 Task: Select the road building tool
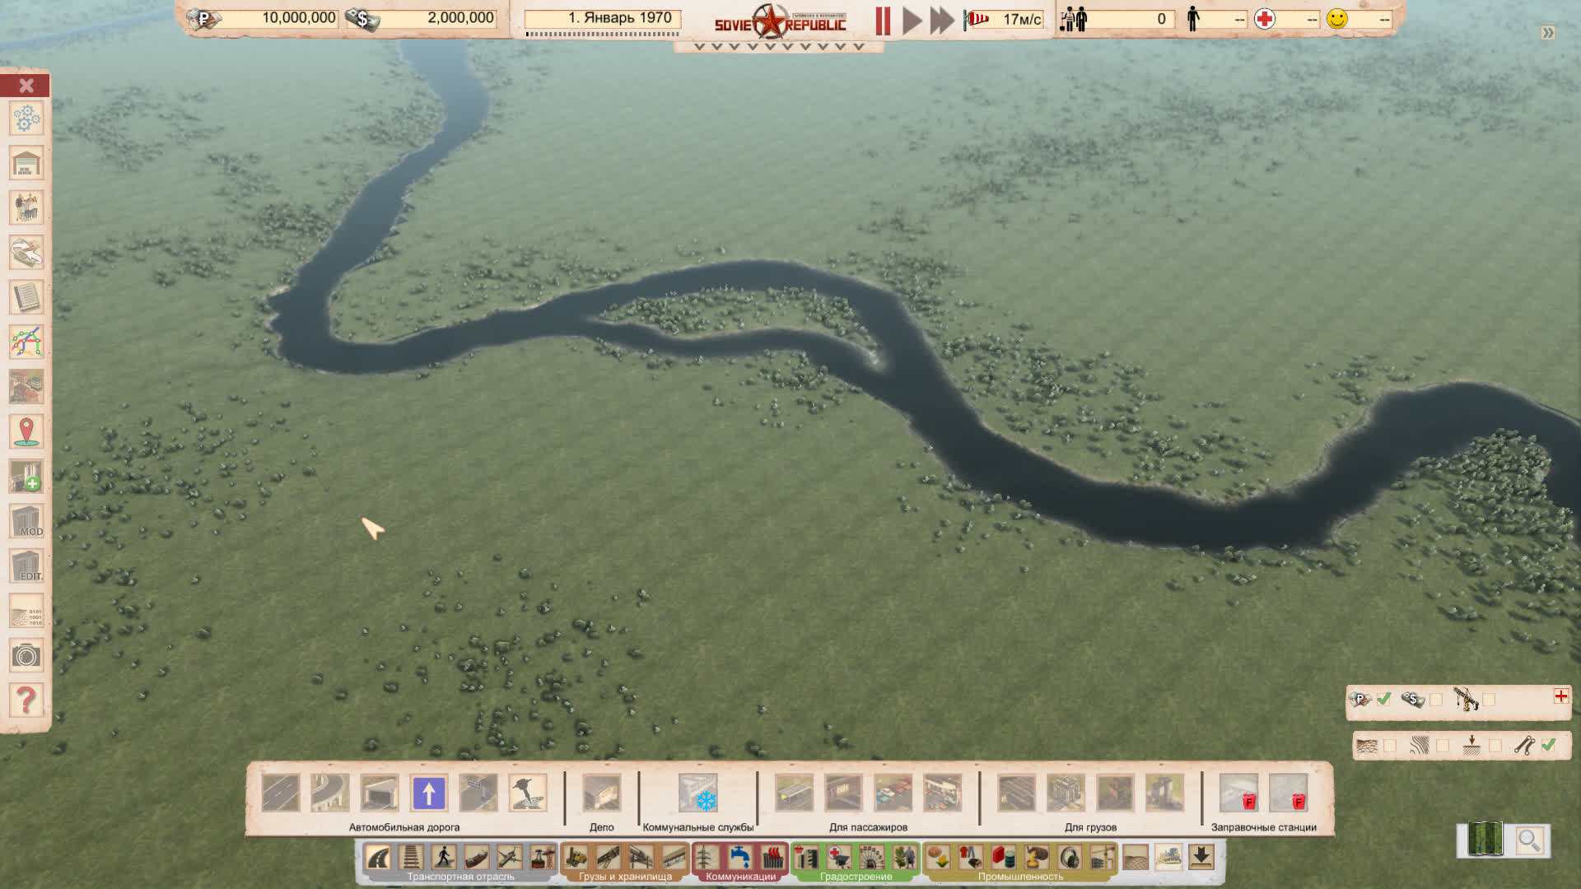click(281, 794)
